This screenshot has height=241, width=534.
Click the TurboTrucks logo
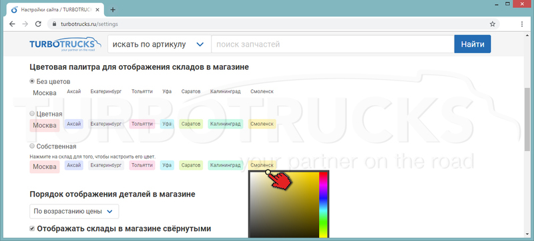pyautogui.click(x=65, y=45)
